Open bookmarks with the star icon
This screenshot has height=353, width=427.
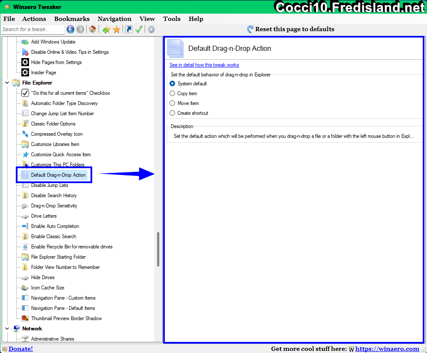coord(117,29)
